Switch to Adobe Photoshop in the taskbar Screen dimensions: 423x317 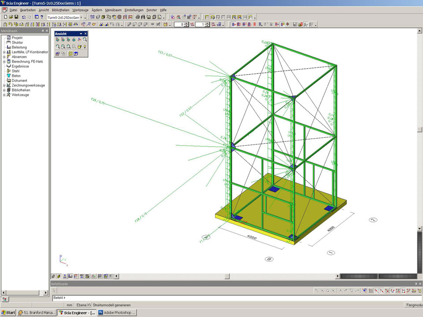point(117,313)
